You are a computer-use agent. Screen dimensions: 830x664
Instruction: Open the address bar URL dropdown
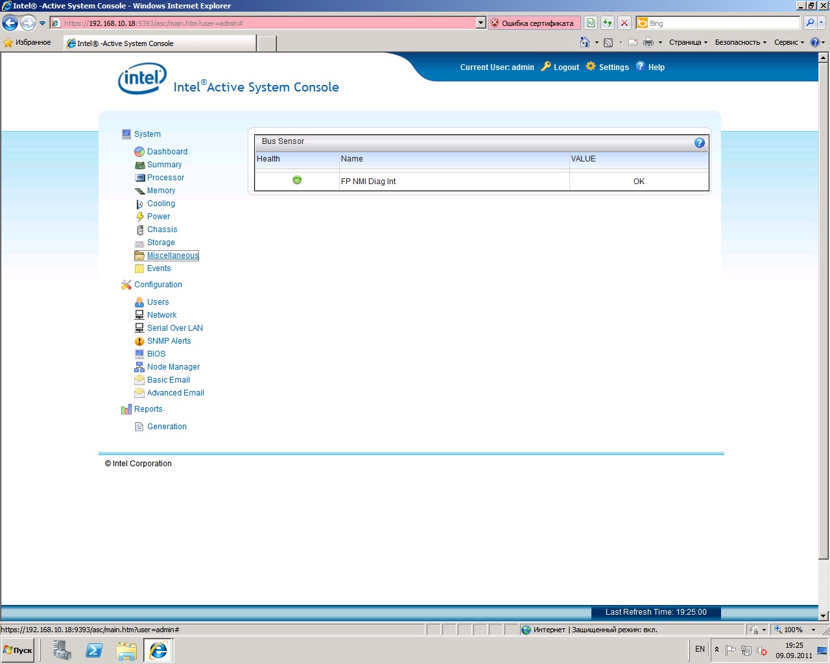coord(480,23)
